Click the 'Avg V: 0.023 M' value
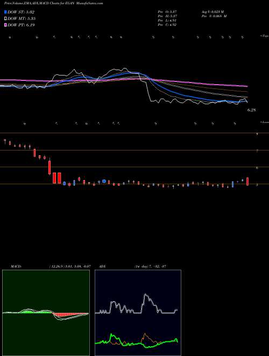The image size is (269, 356). 212,12
